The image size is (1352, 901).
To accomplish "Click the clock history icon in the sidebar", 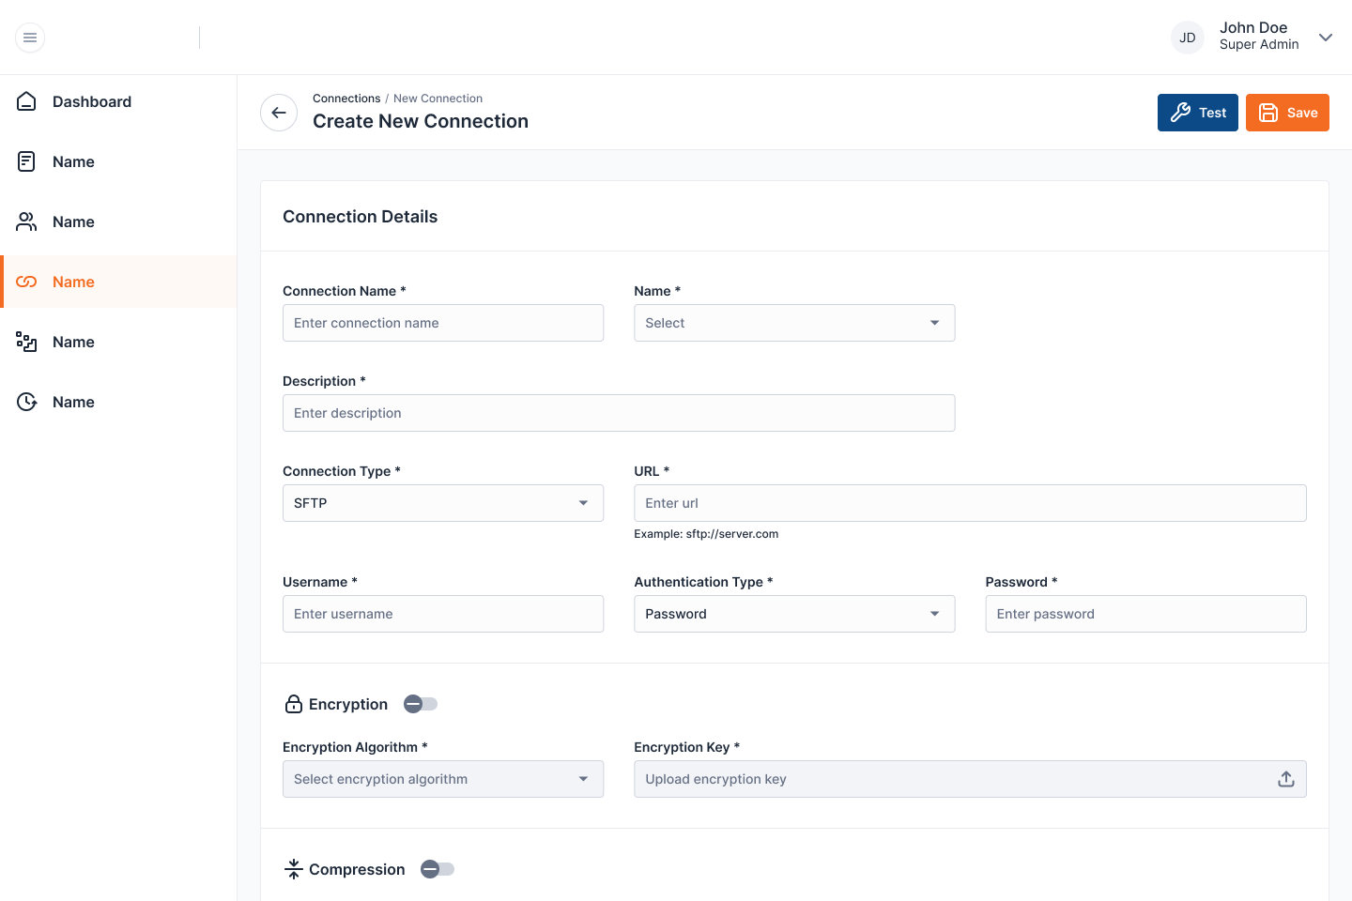I will point(26,402).
